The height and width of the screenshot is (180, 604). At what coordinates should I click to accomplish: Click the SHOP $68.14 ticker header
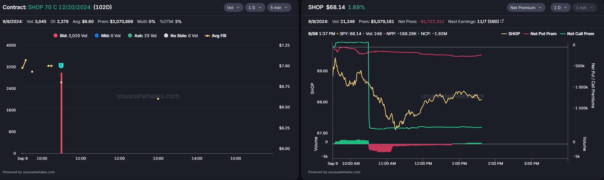(x=326, y=7)
